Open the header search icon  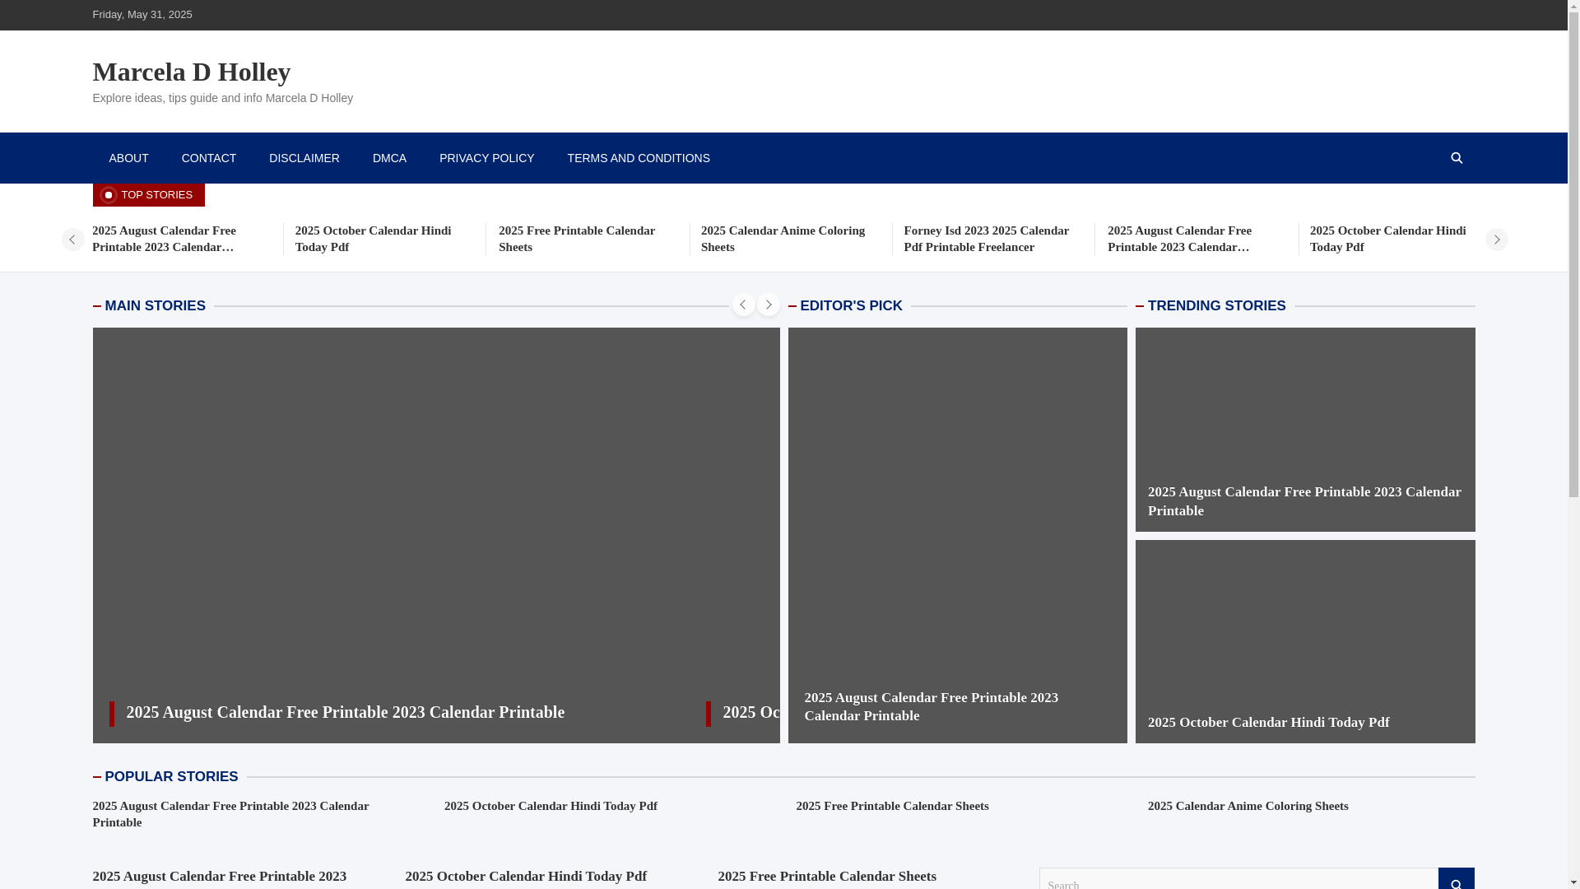[1456, 158]
